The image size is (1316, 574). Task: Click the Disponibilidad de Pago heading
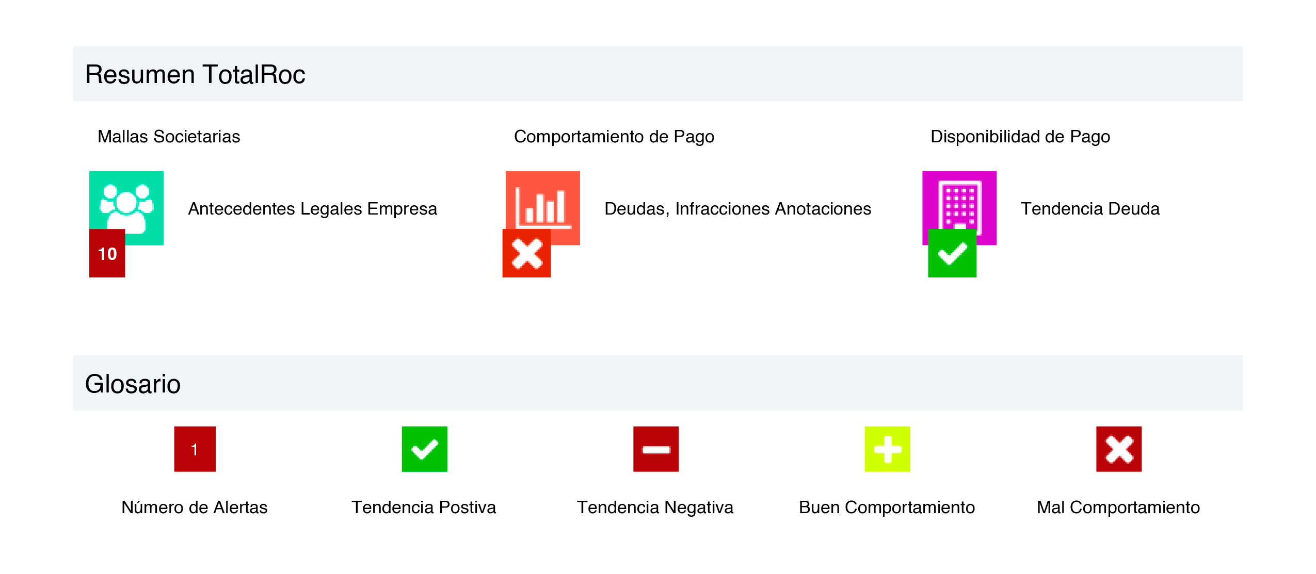click(x=1020, y=137)
